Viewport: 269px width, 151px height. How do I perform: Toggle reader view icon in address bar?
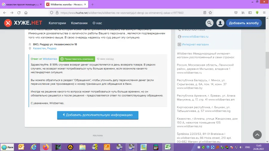205,13
